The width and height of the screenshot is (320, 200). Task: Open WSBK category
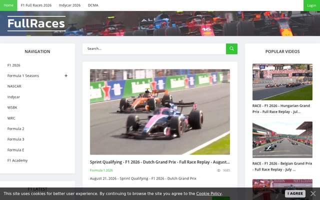tap(12, 107)
